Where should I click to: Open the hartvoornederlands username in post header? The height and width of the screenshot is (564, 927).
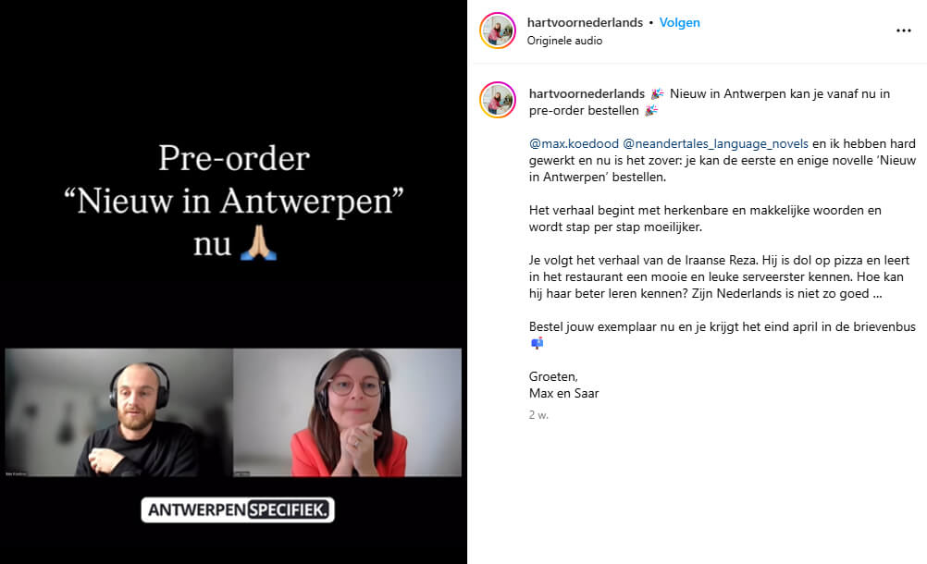(x=585, y=22)
